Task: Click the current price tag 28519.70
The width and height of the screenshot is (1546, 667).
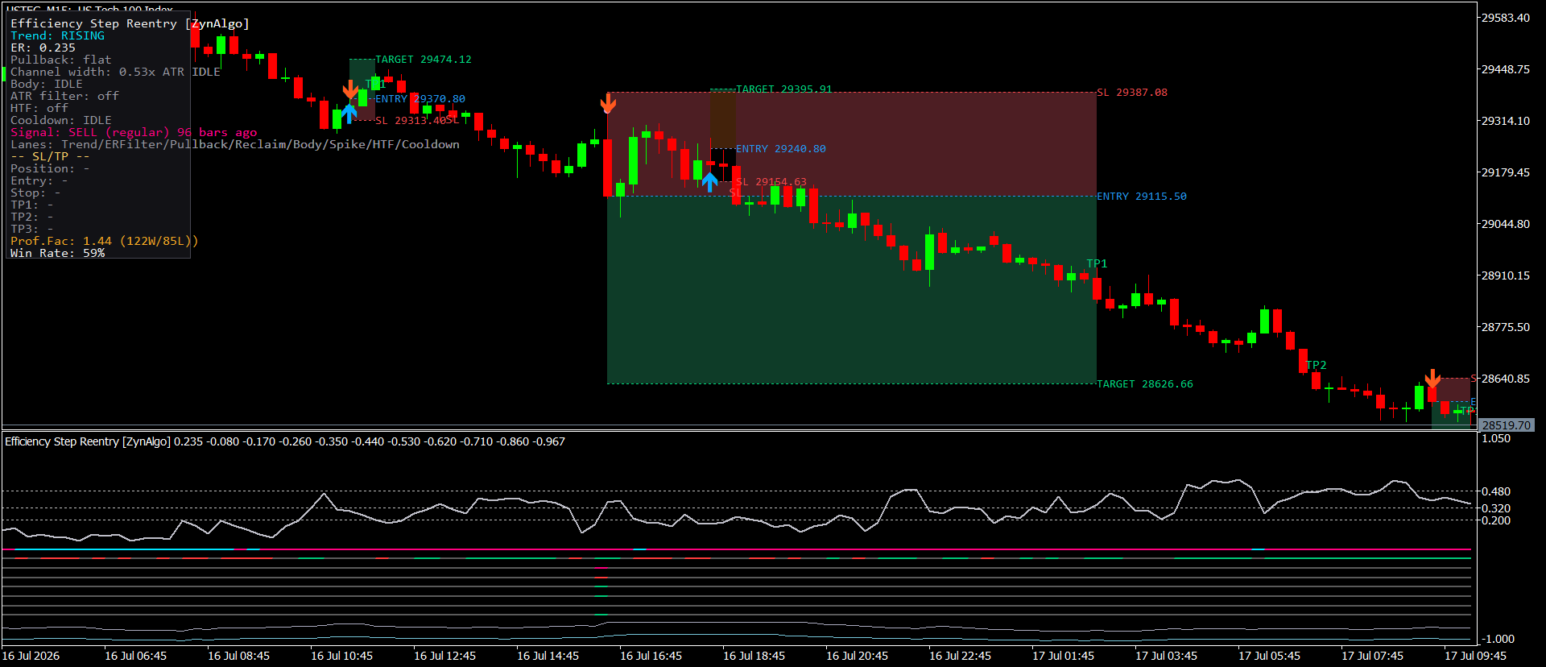Action: click(x=1507, y=425)
